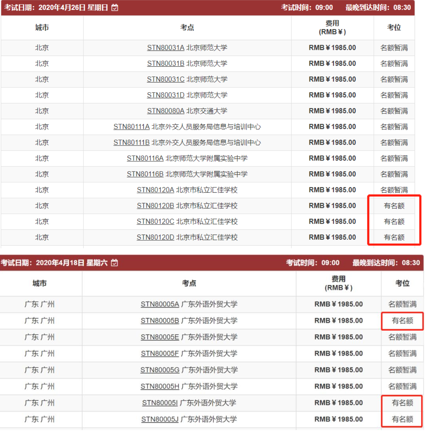The height and width of the screenshot is (432, 426).
Task: Click 考点 column header in April 26 table
Action: point(187,28)
